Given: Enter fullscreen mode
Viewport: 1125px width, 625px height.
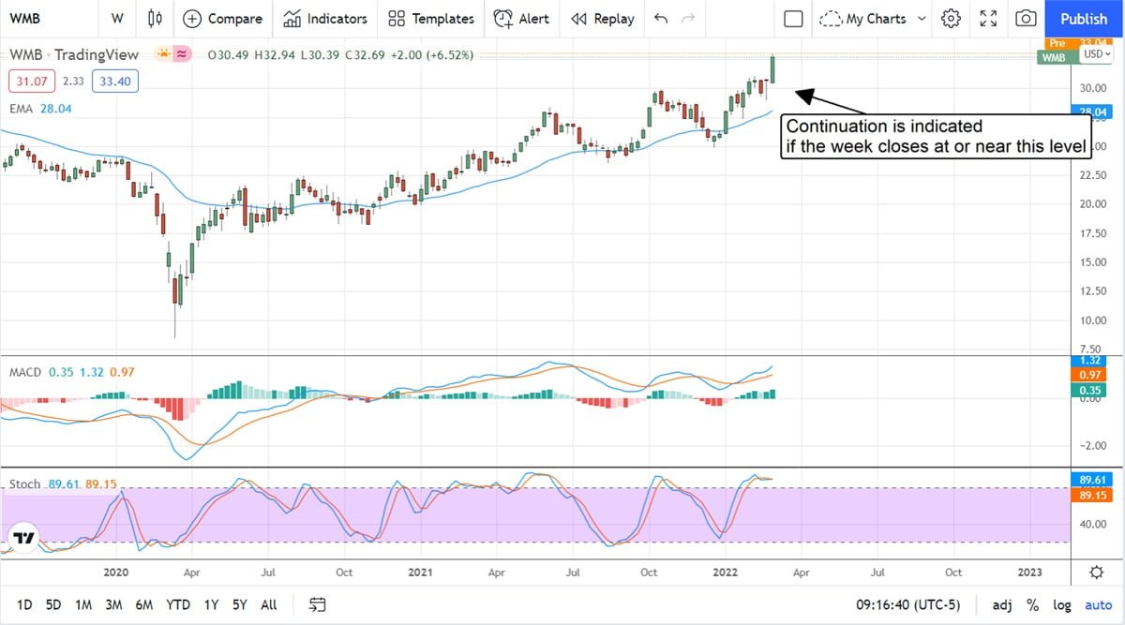Looking at the screenshot, I should point(988,18).
